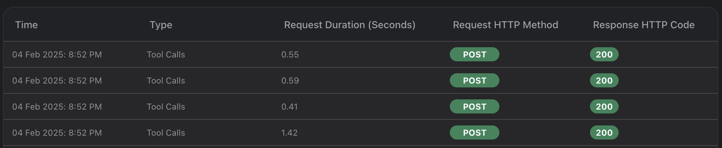Click the 0.41 duration value

290,107
